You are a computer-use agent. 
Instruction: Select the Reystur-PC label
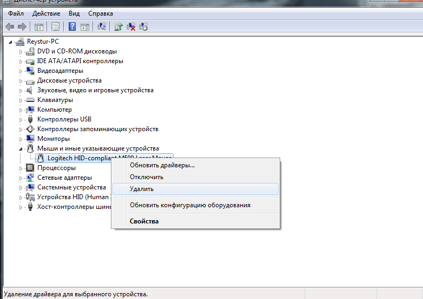[x=43, y=42]
